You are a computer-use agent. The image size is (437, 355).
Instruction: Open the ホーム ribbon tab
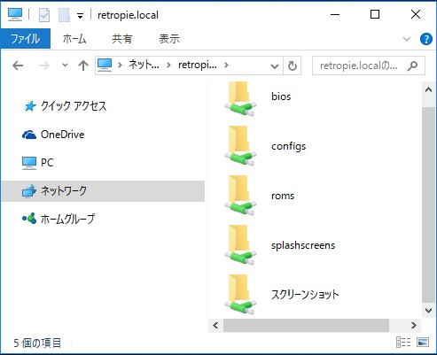[x=74, y=39]
